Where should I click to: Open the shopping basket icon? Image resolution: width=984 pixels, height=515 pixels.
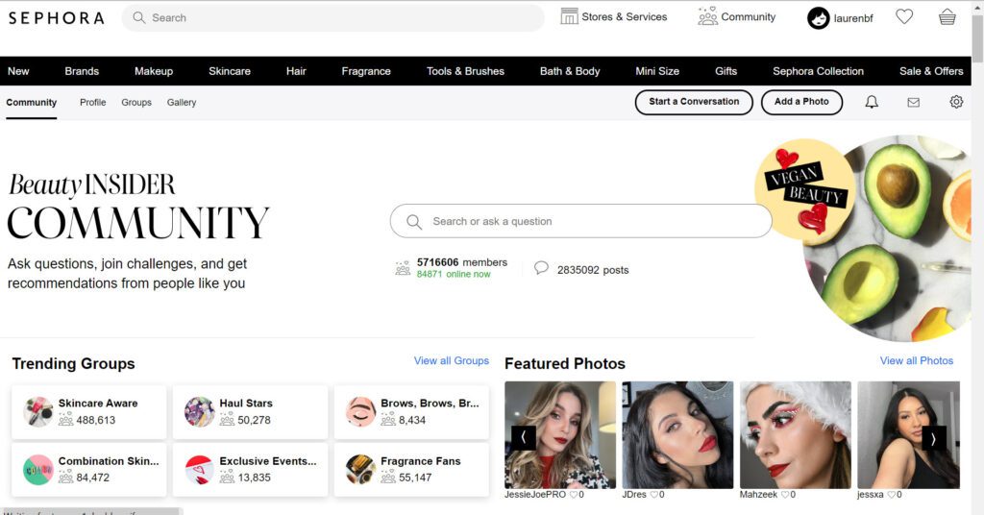click(x=947, y=17)
